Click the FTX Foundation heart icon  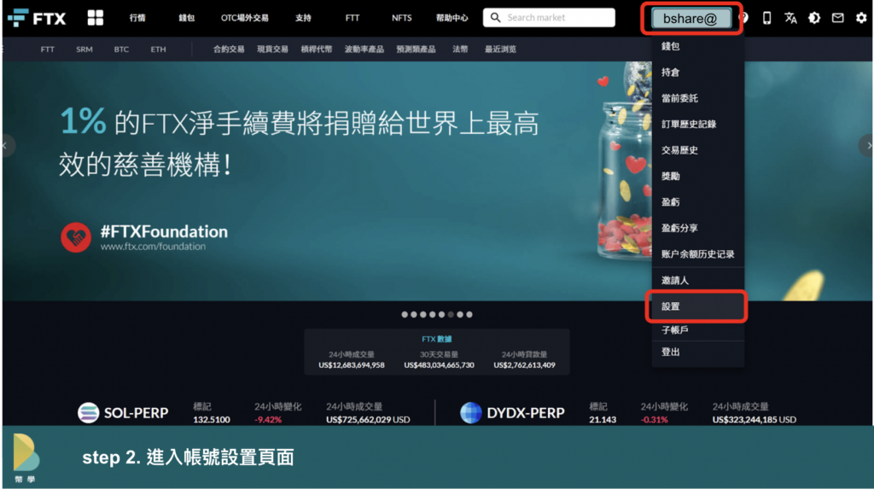pos(76,237)
